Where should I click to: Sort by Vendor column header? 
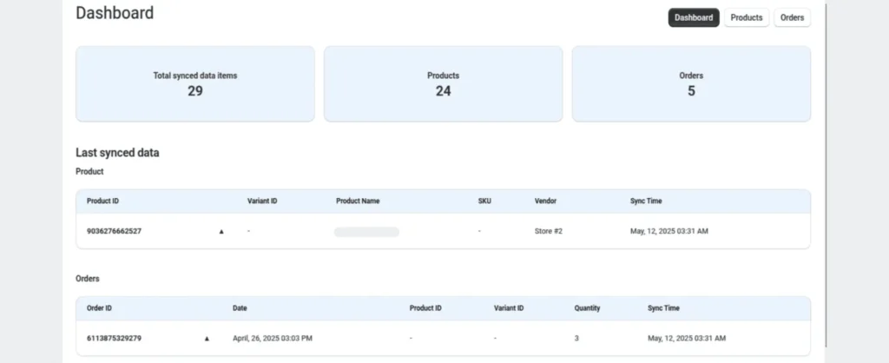tap(545, 201)
